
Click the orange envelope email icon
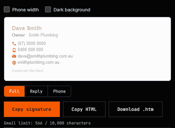point(14,56)
